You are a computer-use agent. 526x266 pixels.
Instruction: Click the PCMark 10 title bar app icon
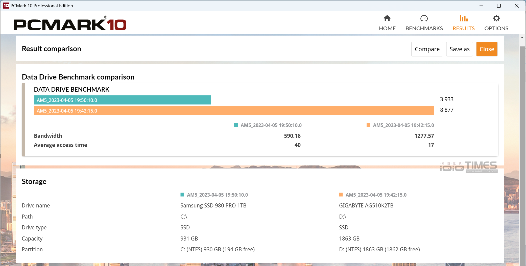tap(6, 6)
